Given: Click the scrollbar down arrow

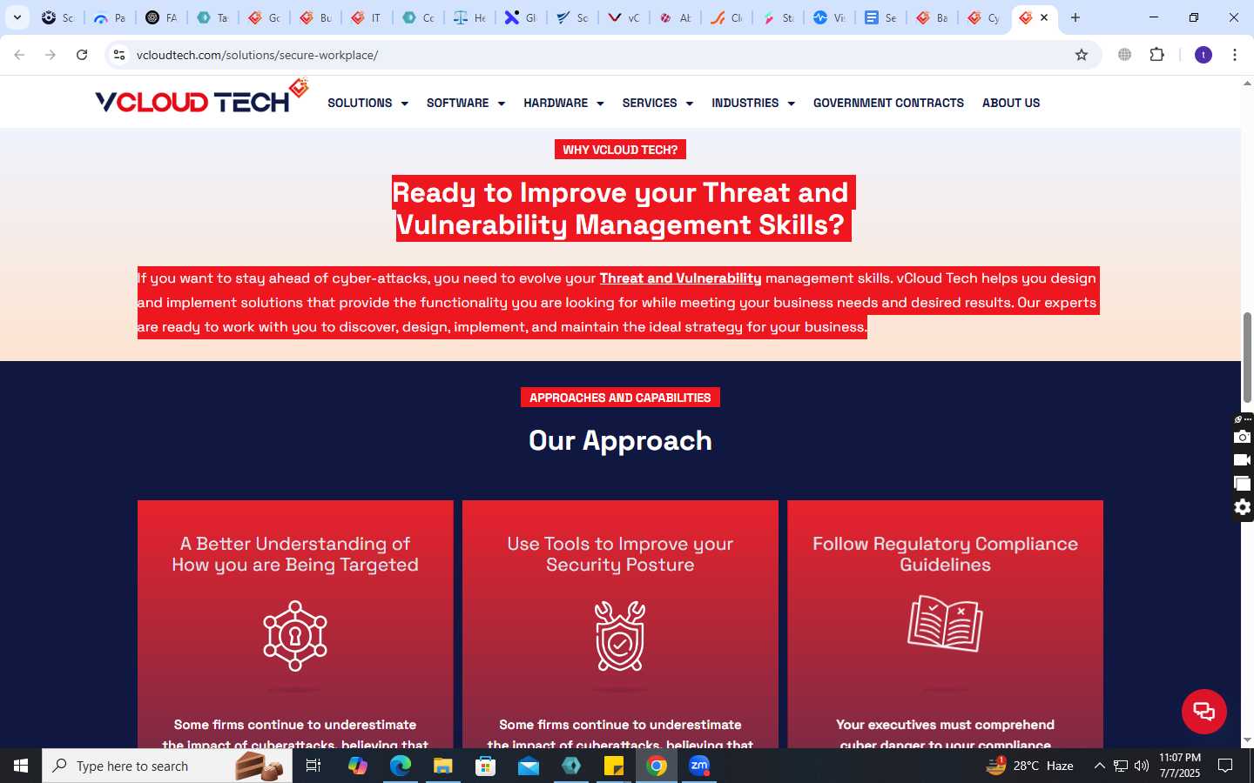Looking at the screenshot, I should pyautogui.click(x=1247, y=740).
